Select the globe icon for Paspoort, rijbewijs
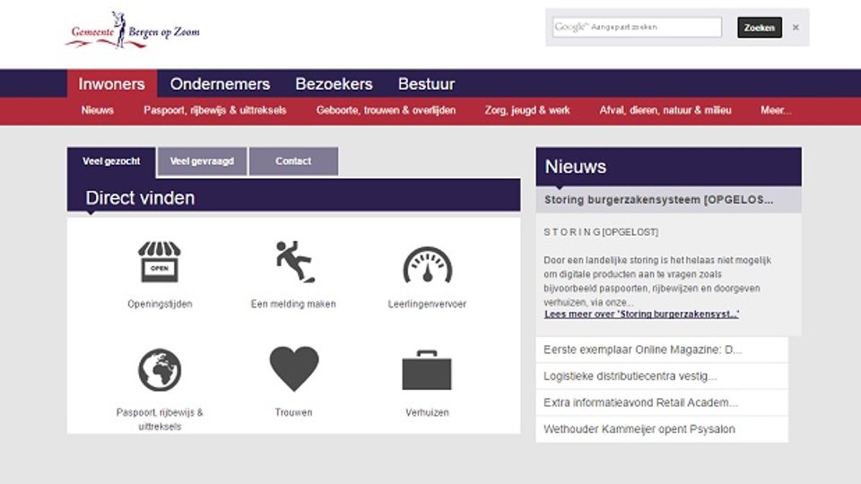 pos(160,370)
